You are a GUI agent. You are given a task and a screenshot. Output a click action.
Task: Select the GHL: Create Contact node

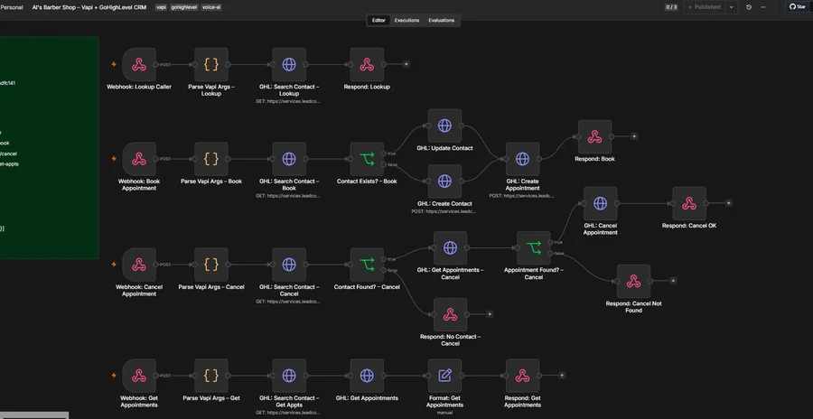(x=444, y=181)
